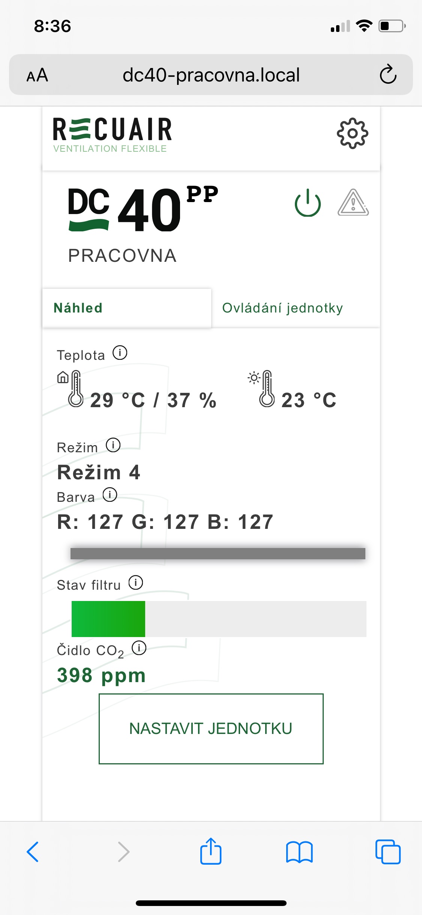This screenshot has height=915, width=422.
Task: Show info for Barva
Action: click(110, 495)
